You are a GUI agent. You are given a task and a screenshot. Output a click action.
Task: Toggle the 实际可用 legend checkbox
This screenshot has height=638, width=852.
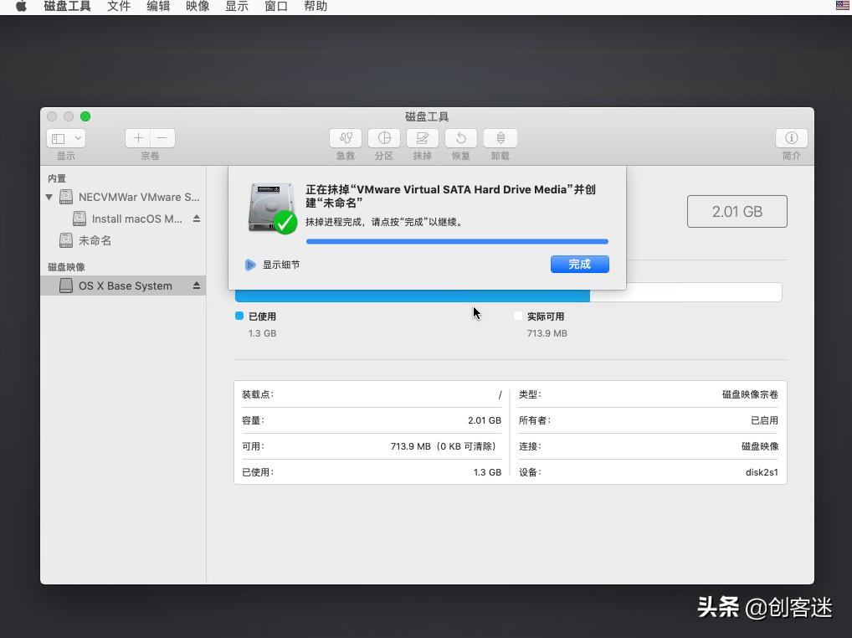517,316
